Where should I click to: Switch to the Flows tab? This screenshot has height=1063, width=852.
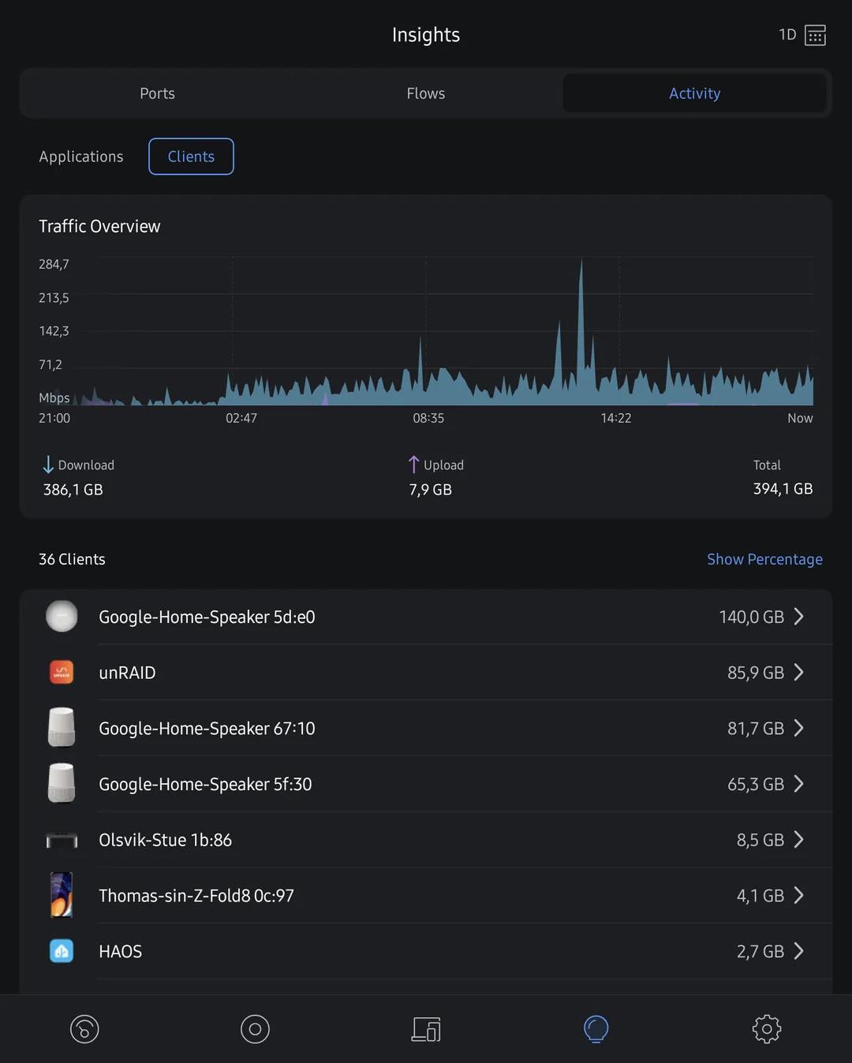point(426,93)
